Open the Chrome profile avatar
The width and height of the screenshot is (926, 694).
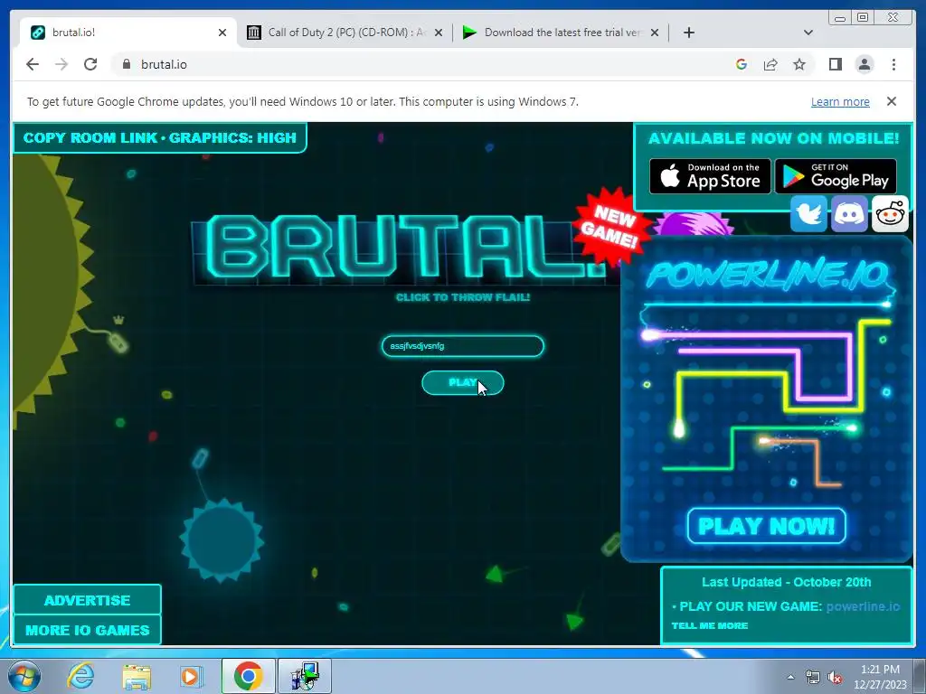point(865,64)
